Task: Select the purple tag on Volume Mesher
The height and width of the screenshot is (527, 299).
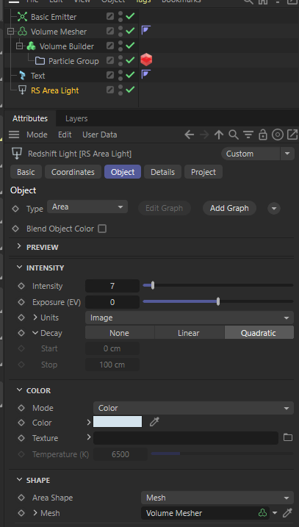Action: pos(145,30)
